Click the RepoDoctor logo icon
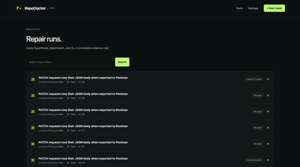 click(x=19, y=8)
